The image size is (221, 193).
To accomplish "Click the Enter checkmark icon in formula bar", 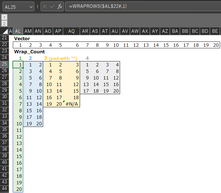I will [x=52, y=7].
